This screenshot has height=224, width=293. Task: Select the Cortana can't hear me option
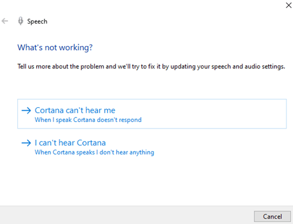tap(152, 114)
